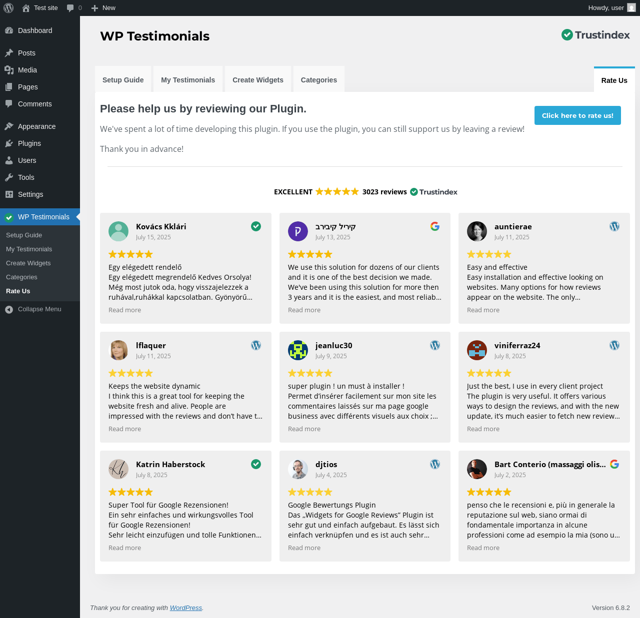Click Kovács Klári's profile avatar
This screenshot has height=618, width=640.
[x=118, y=231]
